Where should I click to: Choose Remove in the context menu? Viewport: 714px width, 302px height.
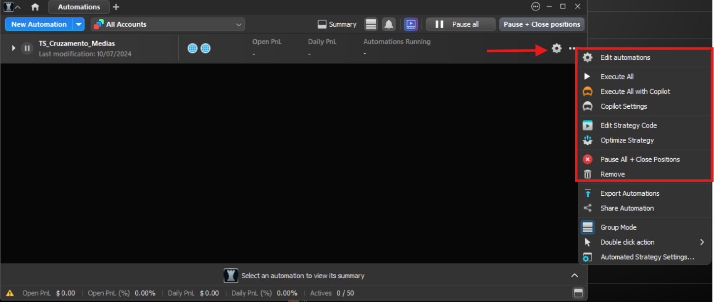coord(645,174)
